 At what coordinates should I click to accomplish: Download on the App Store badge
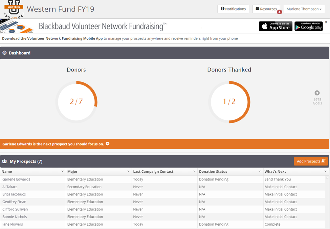(x=276, y=26)
